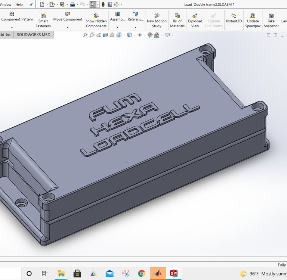Expand Move Component dropdown arrow
The image size is (287, 280).
pos(68,28)
